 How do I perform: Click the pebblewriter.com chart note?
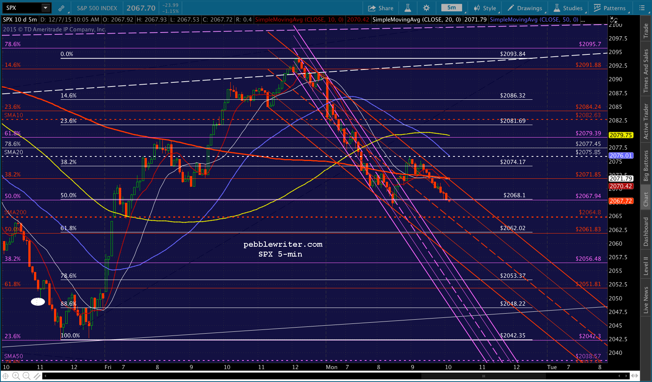click(x=283, y=244)
